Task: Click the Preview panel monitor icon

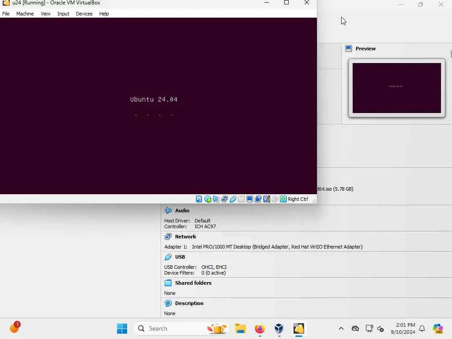Action: (x=349, y=49)
